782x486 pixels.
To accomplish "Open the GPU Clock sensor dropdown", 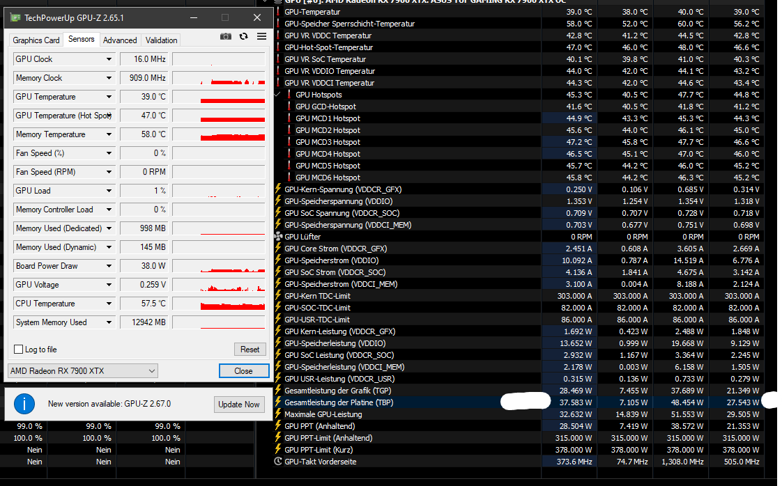I will [x=109, y=59].
